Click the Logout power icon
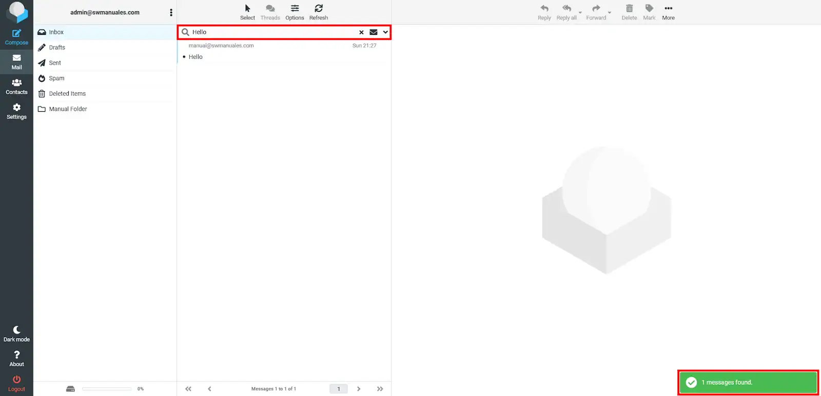821x396 pixels. 16,383
